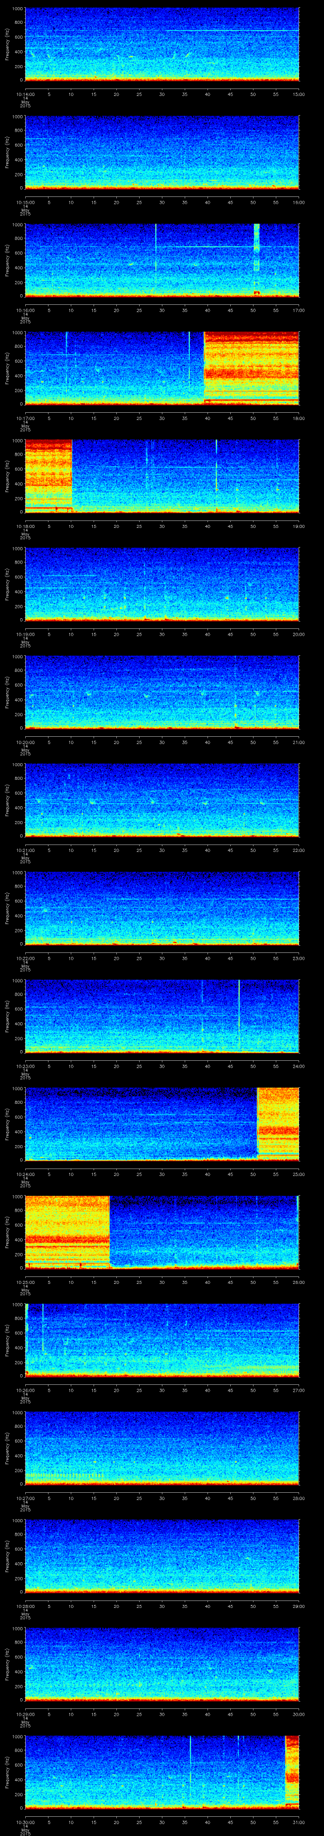Select the spectrogram panel starting at 10:19:00
This screenshot has height=1836, width=324.
pos(162,584)
